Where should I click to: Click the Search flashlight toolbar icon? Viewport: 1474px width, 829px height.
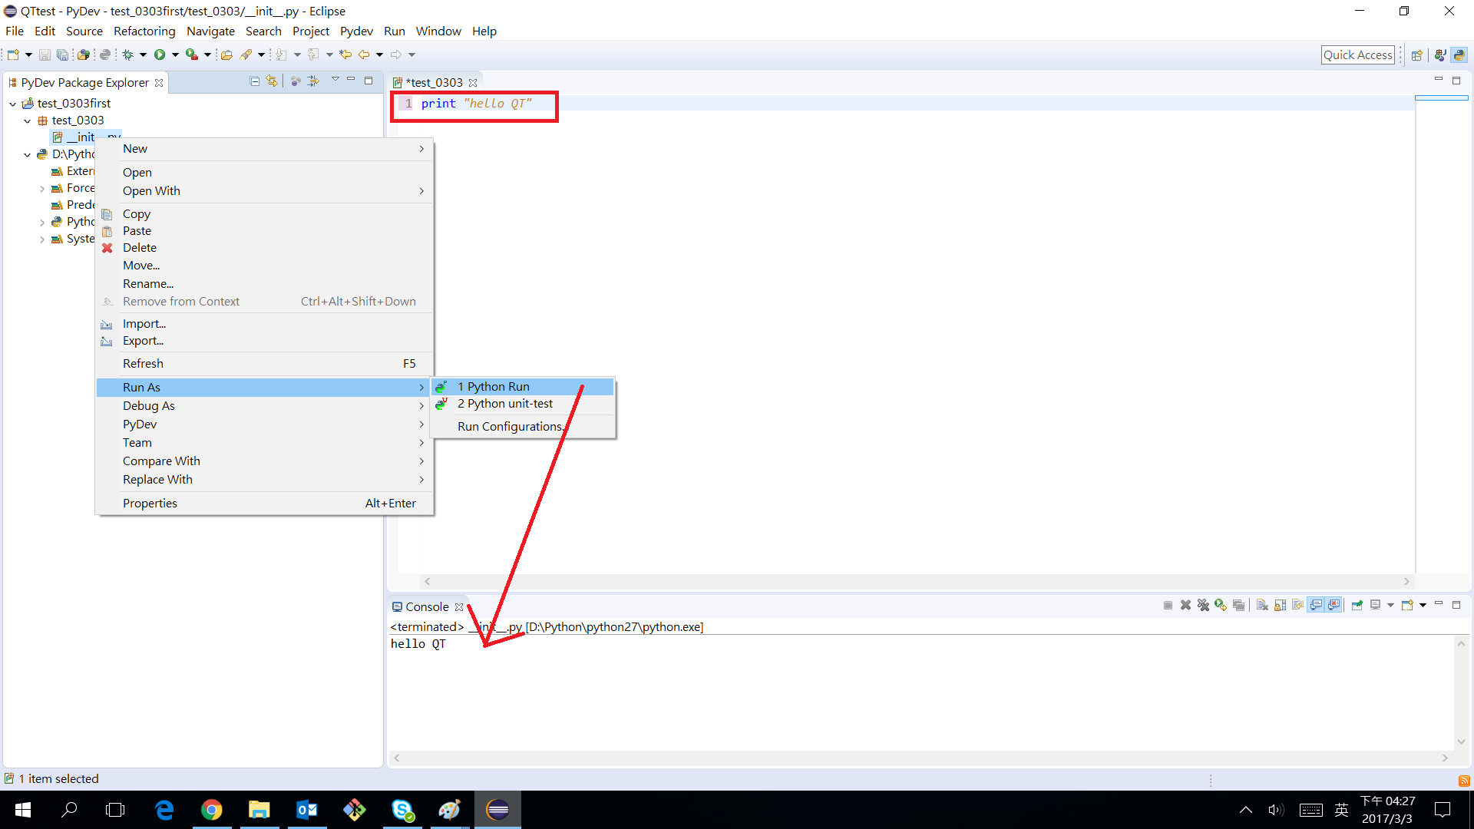(246, 54)
